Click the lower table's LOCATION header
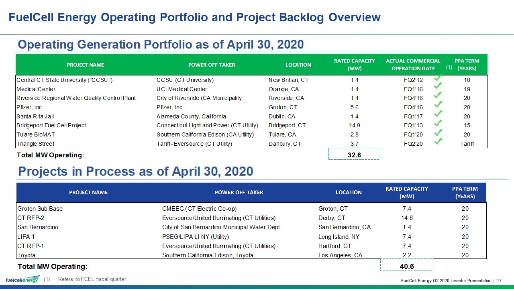514x289 pixels. [x=349, y=193]
